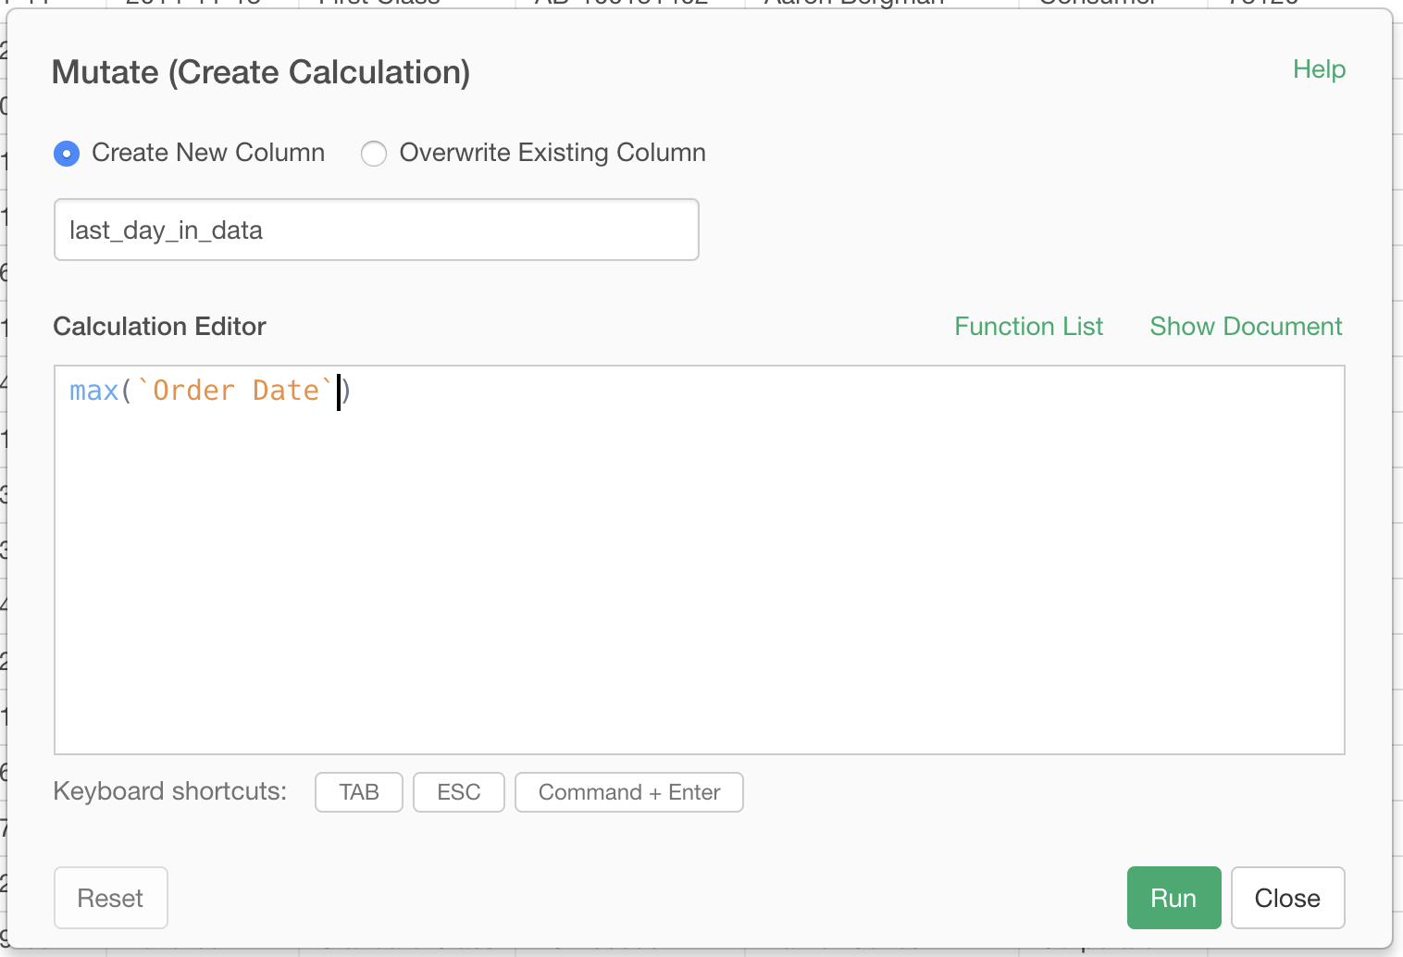Reset the calculation with the Reset button

pyautogui.click(x=111, y=898)
